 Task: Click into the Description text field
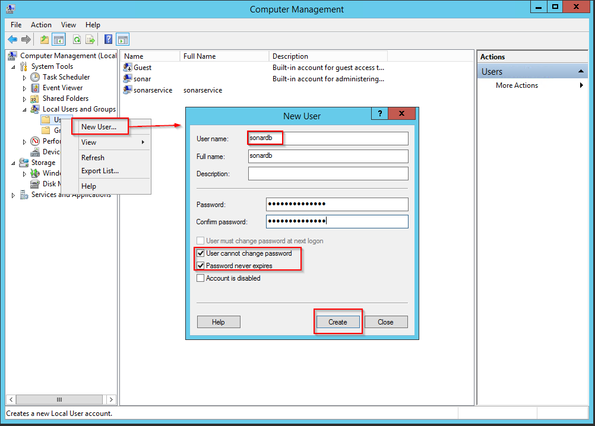(328, 174)
